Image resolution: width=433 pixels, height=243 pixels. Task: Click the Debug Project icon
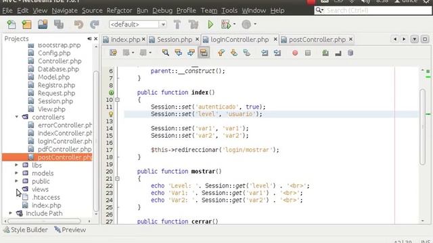point(225,24)
